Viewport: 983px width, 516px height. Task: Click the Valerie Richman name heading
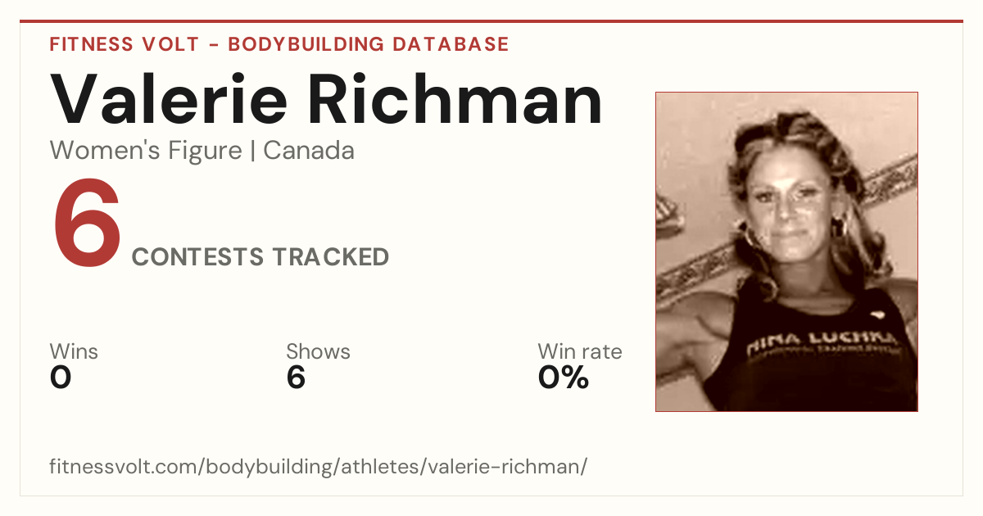[327, 100]
